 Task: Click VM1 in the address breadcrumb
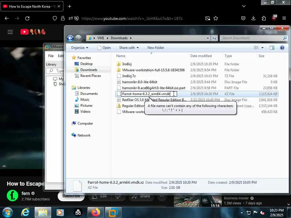101,38
